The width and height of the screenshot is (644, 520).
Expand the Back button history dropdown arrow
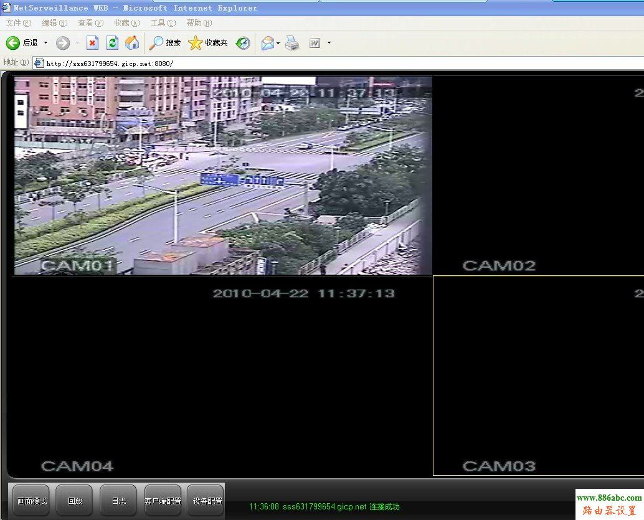click(45, 43)
